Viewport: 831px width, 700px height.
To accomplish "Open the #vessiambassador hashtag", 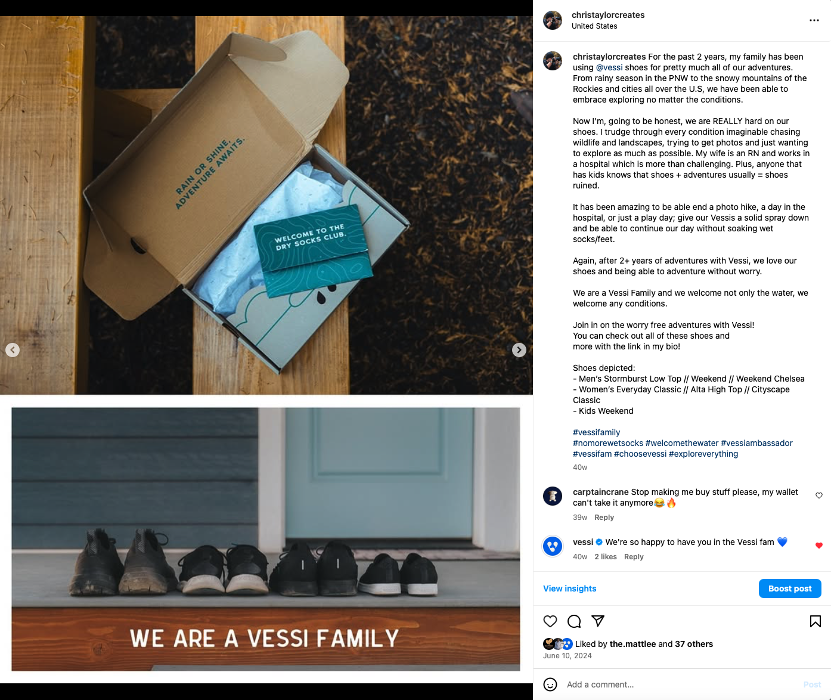I will tap(756, 443).
